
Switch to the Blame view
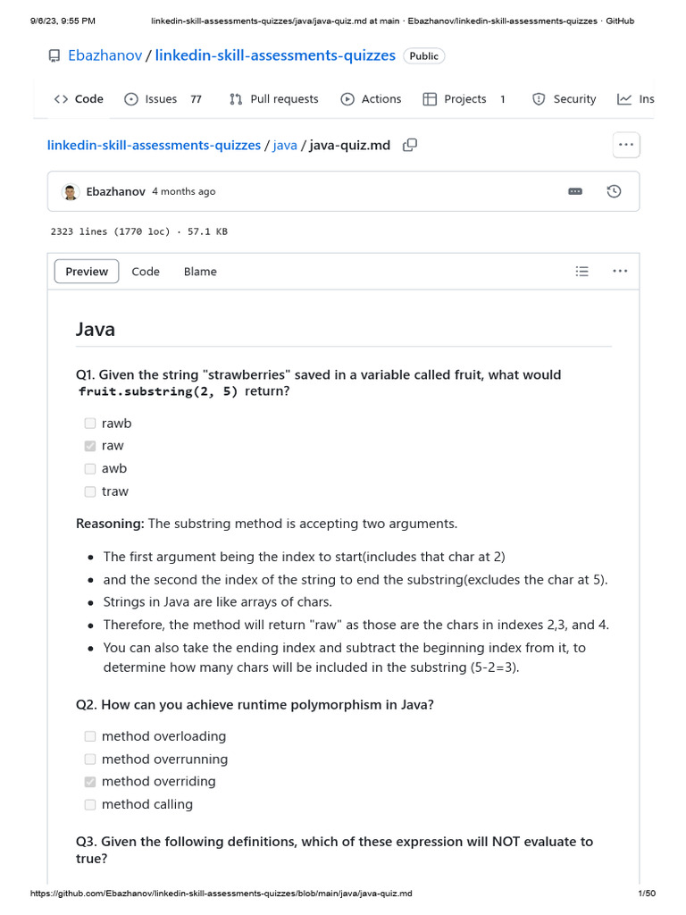coord(200,272)
